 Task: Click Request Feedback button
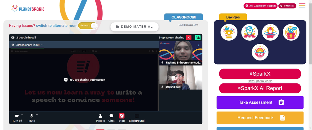point(260,118)
